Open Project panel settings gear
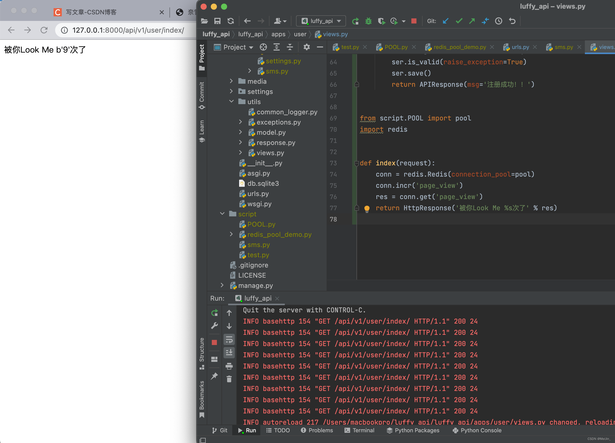This screenshot has width=615, height=443. [x=306, y=47]
